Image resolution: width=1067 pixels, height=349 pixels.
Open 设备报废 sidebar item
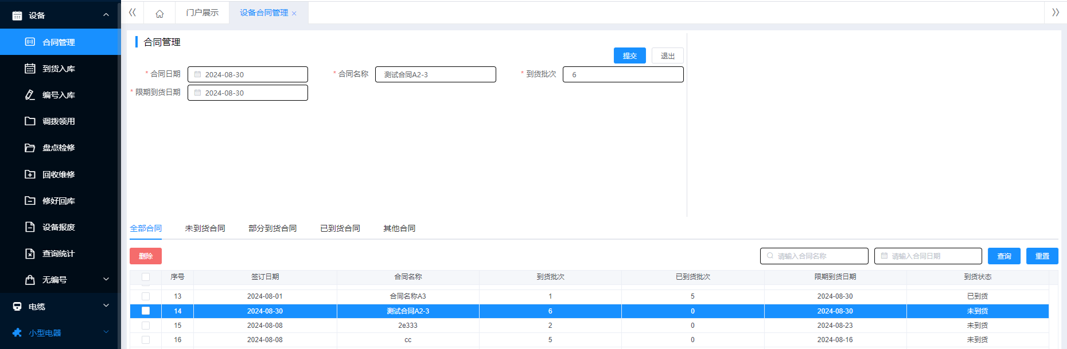click(59, 227)
